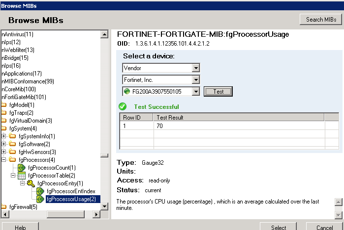Click the test result value 70
344x230 pixels.
click(160, 126)
